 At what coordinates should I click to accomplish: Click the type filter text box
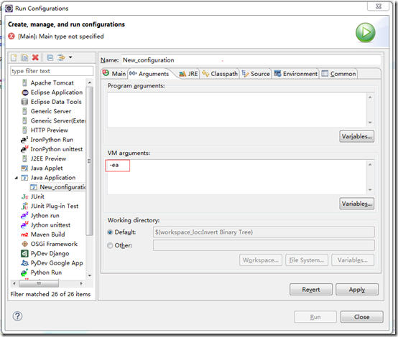(x=52, y=71)
